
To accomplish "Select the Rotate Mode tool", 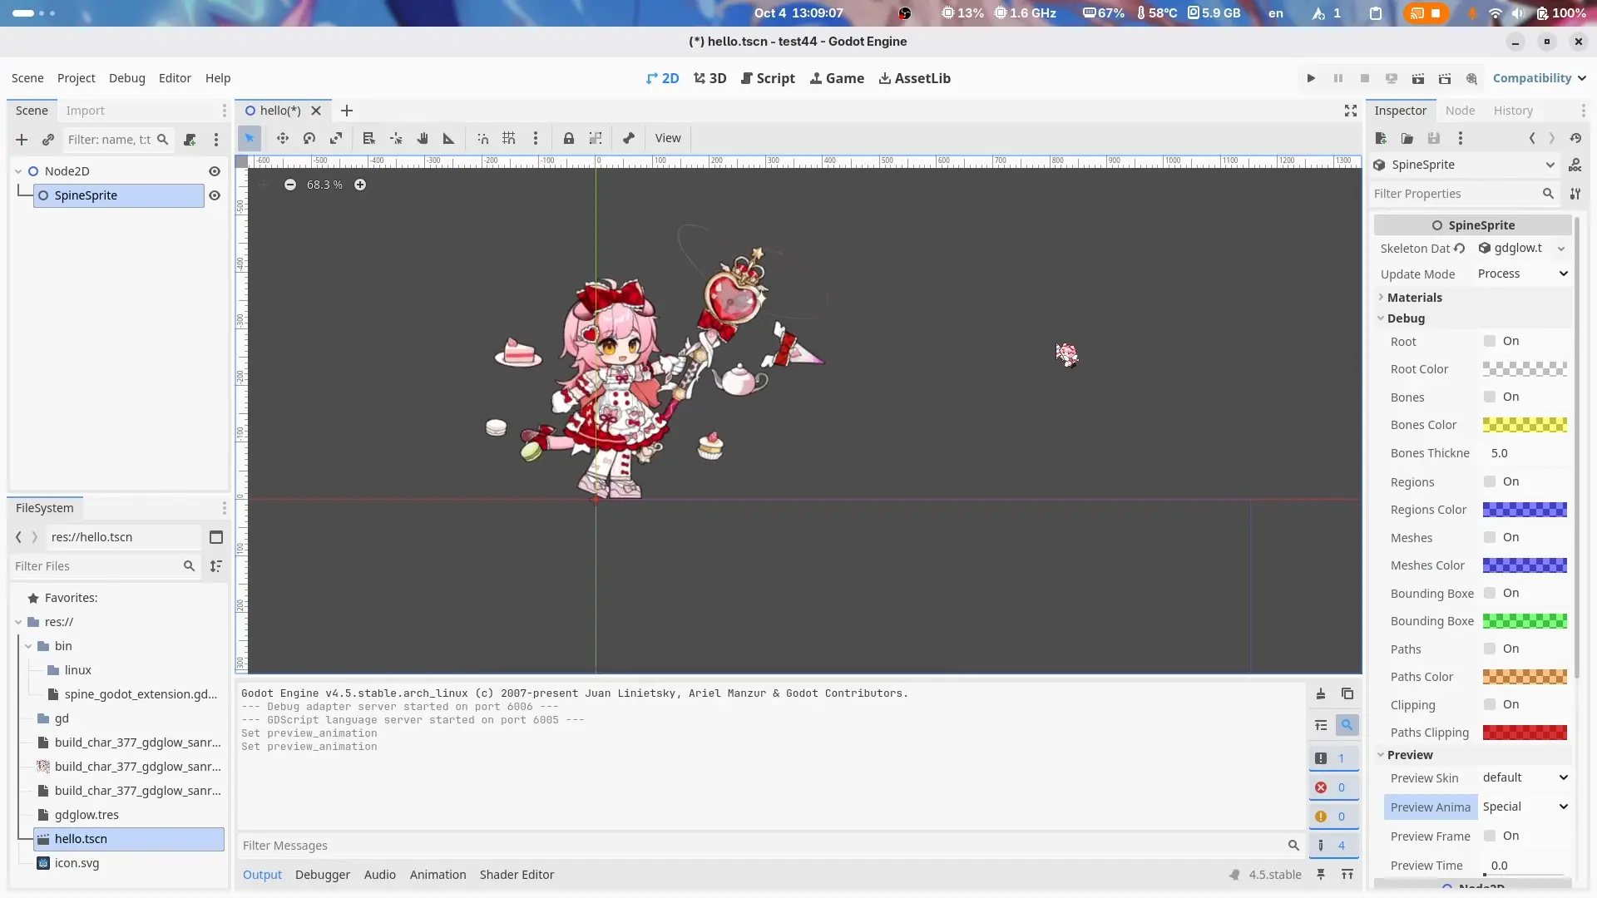I will [x=309, y=139].
